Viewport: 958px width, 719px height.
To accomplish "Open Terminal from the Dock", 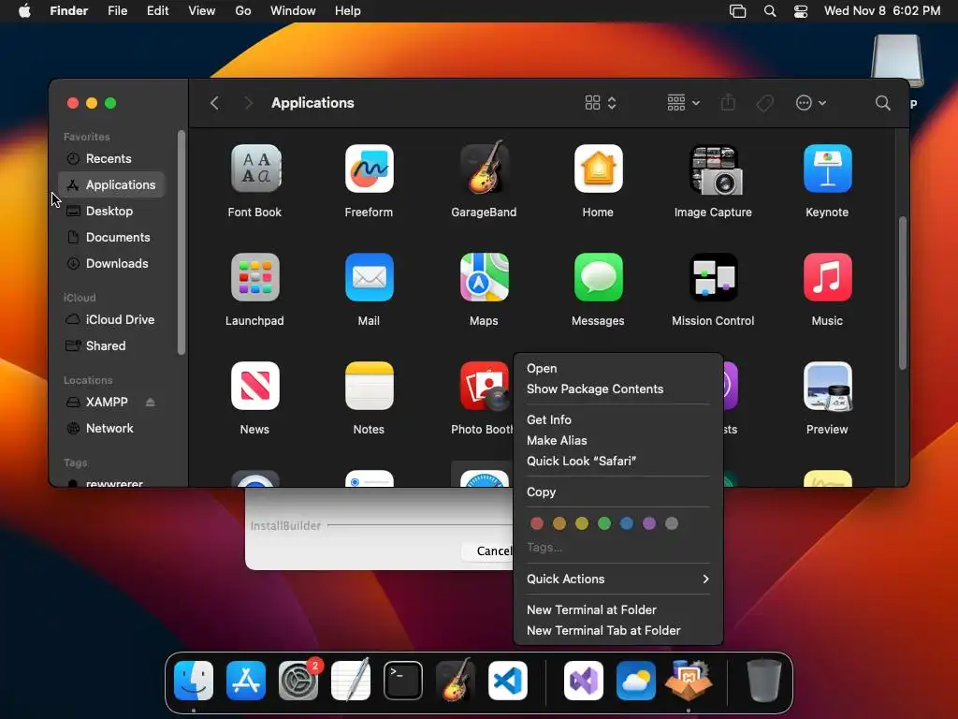I will pyautogui.click(x=403, y=681).
